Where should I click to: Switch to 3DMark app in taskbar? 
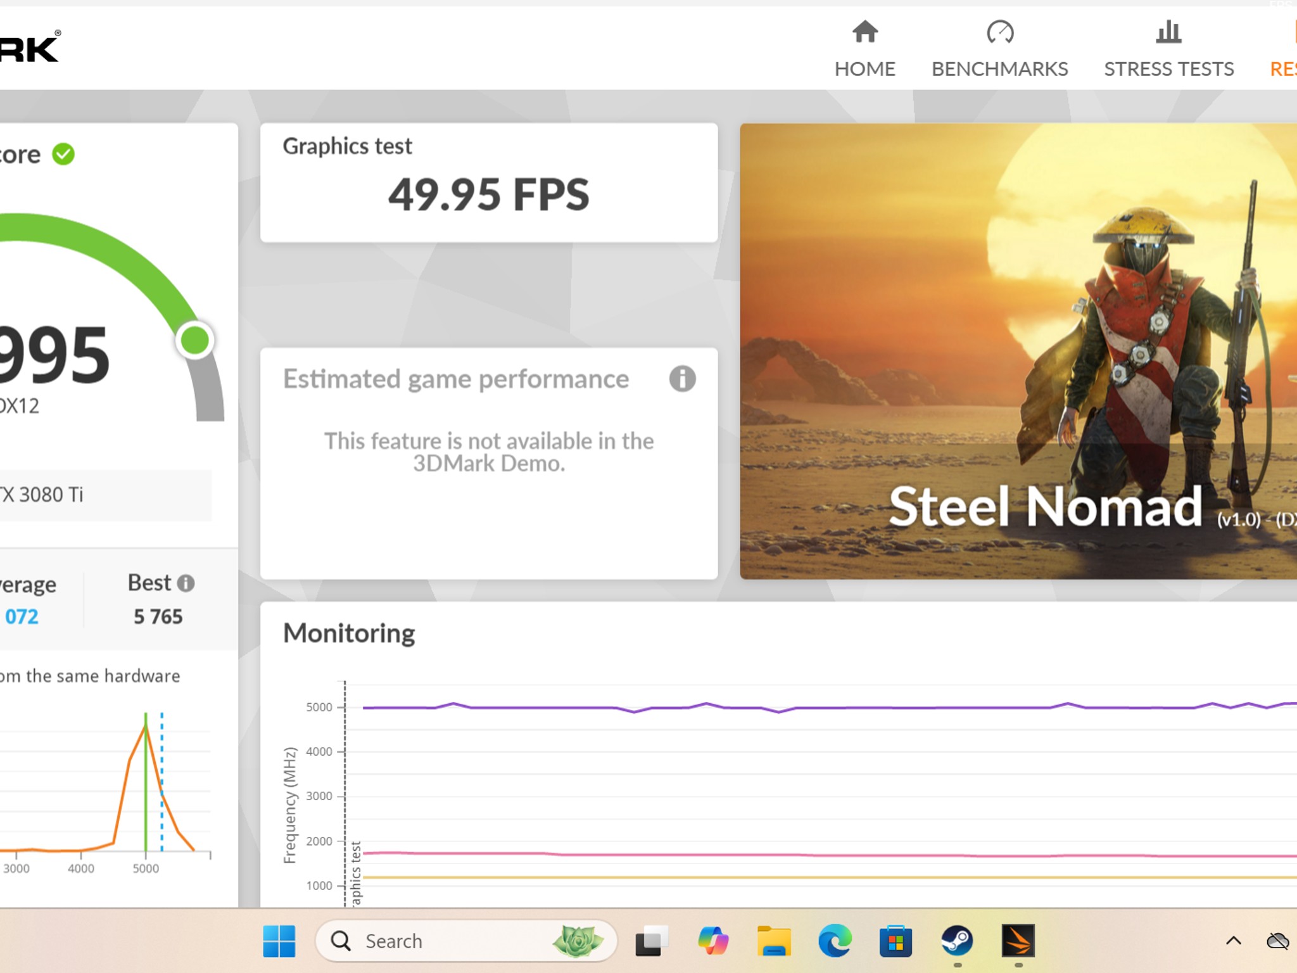pos(1018,941)
